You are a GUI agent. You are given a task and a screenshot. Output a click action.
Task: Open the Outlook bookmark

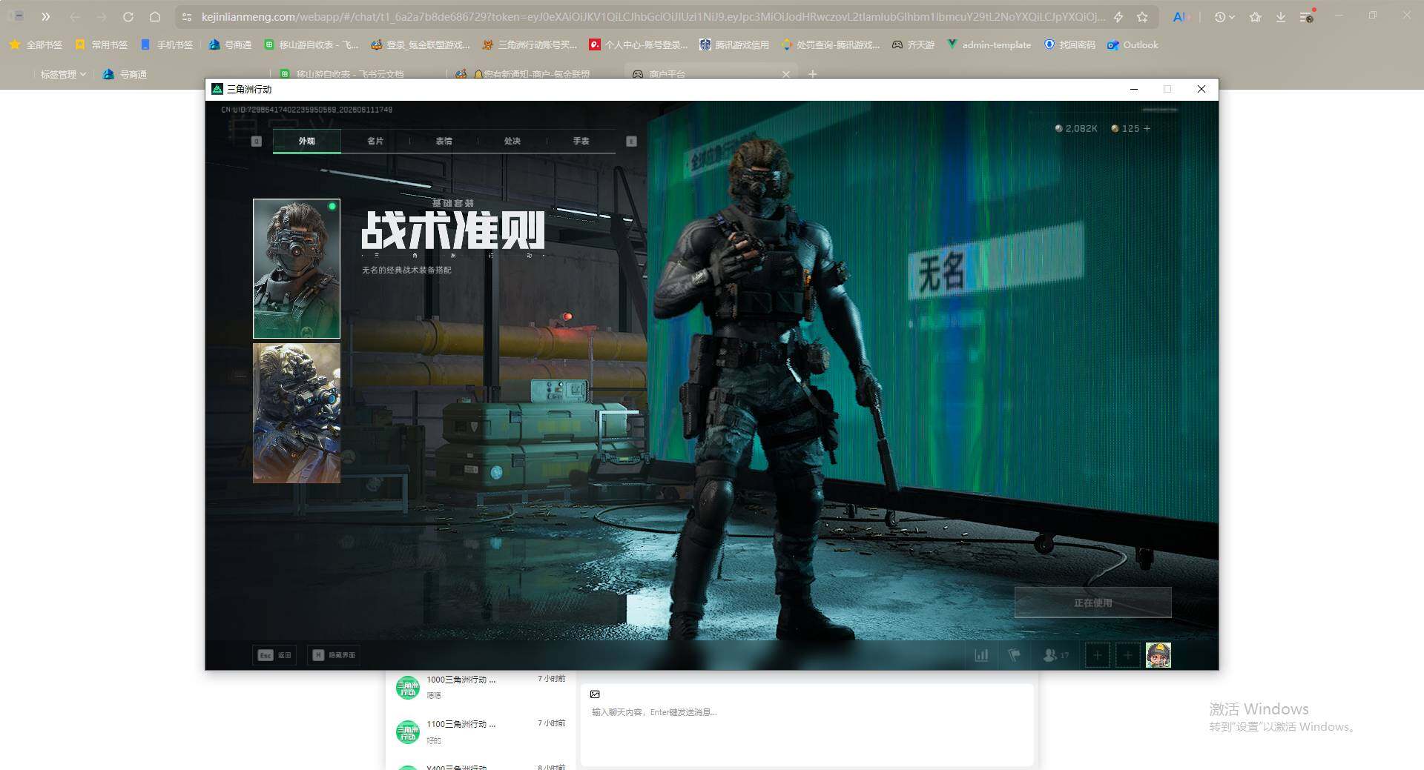[1133, 44]
